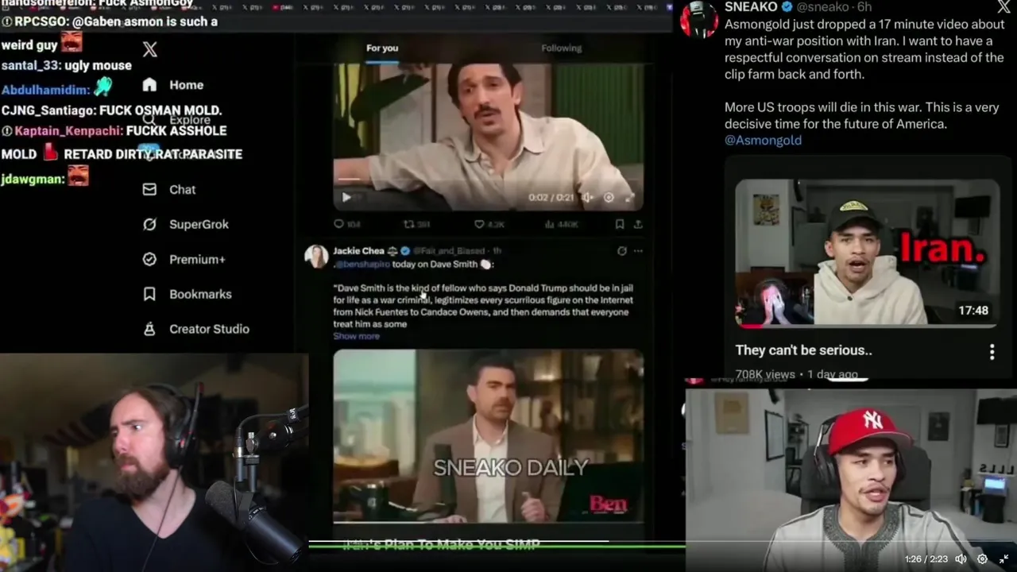Viewport: 1017px width, 572px height.
Task: Open settings gear on top feed video
Action: coord(609,198)
